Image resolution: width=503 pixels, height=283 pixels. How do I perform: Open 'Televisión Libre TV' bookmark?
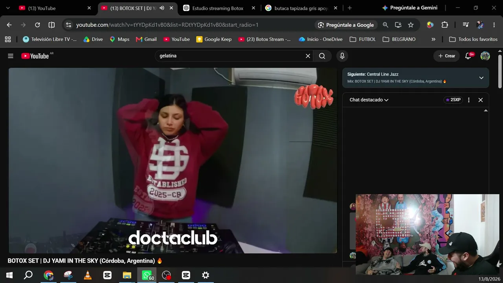[50, 39]
